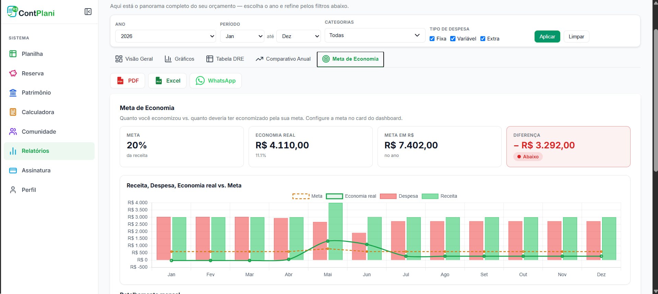Open Calculadora in the sidebar
658x294 pixels.
point(49,112)
